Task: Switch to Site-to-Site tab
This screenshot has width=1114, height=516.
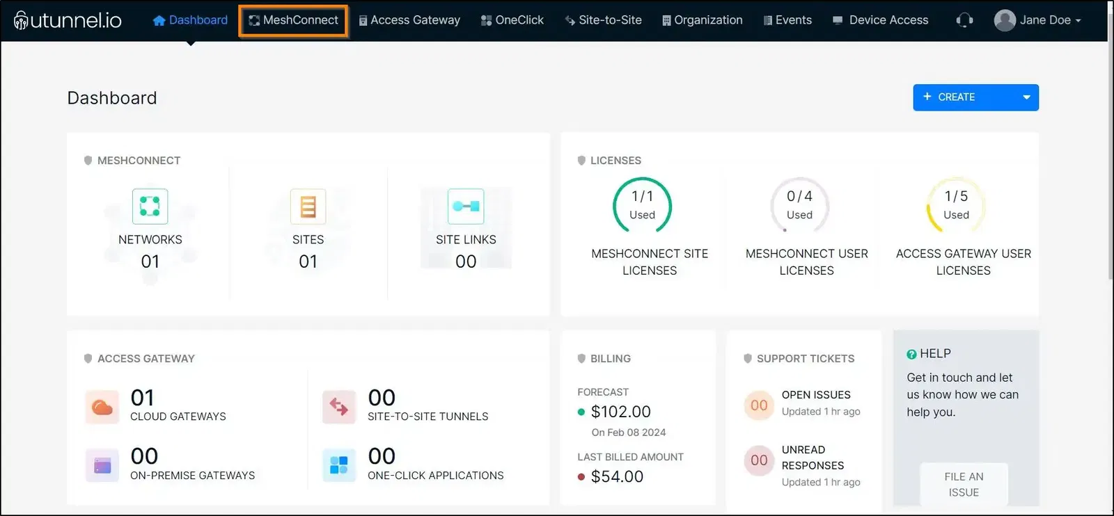Action: tap(604, 20)
